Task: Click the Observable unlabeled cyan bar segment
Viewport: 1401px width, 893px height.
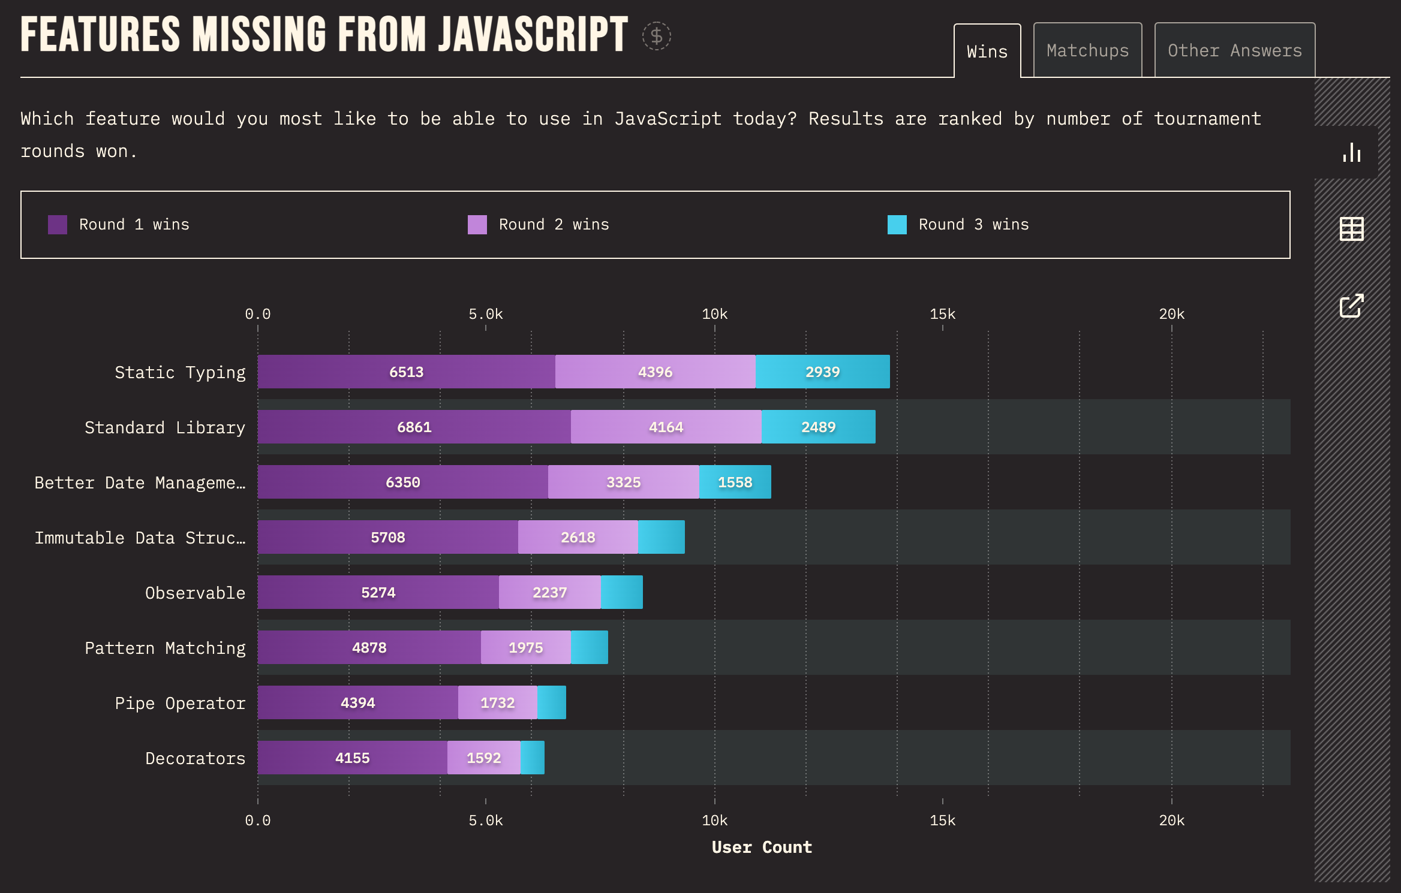Action: [622, 592]
